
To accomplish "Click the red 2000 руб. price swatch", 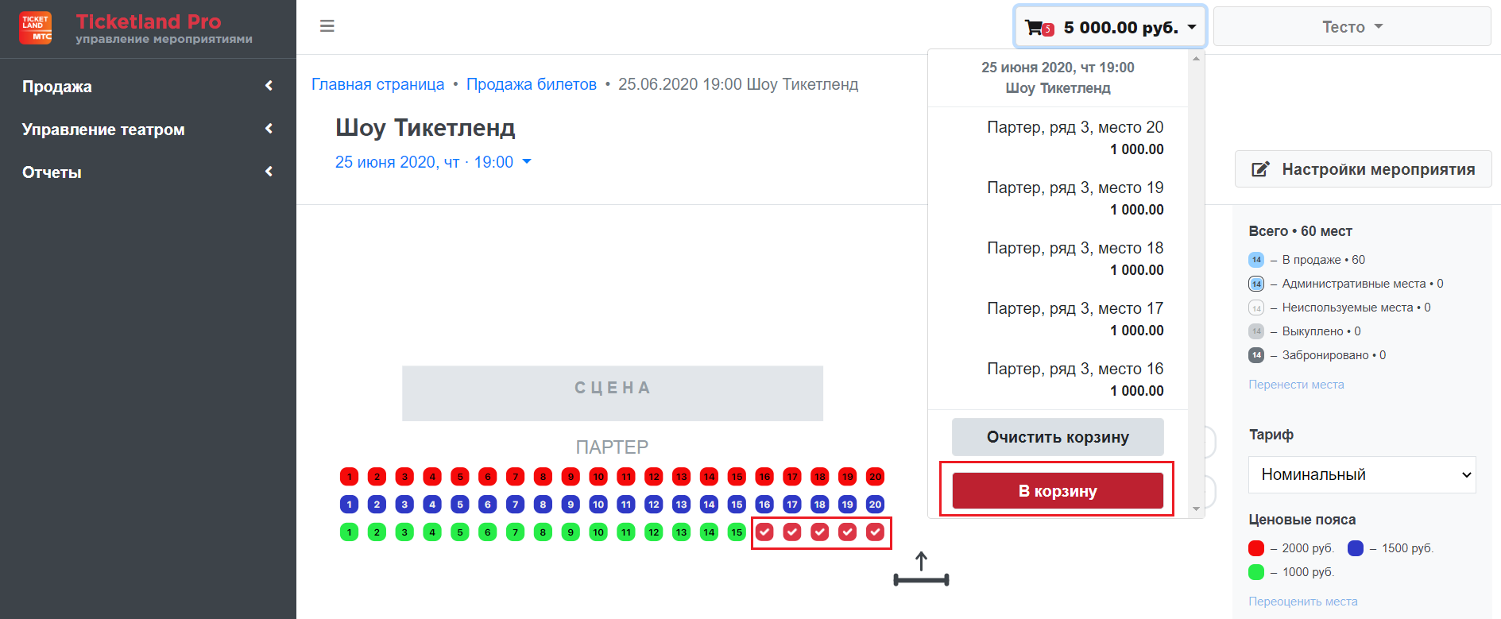I will coord(1256,548).
